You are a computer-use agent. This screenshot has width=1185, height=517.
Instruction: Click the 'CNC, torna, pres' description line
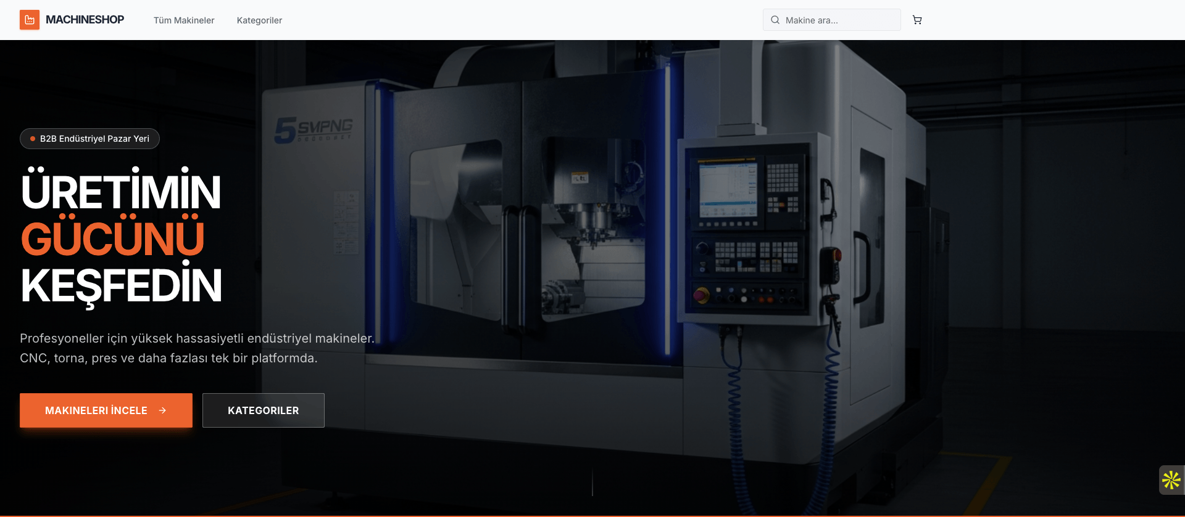point(168,358)
